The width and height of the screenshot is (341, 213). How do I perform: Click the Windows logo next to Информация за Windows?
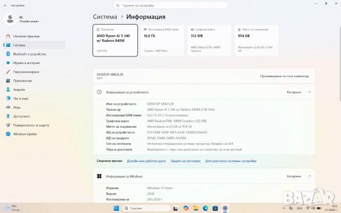(99, 176)
